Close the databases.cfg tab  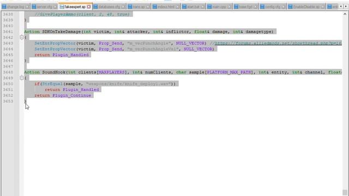[x=123, y=7]
